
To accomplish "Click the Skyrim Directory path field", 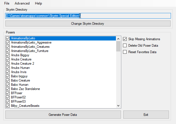I will click(x=88, y=16).
